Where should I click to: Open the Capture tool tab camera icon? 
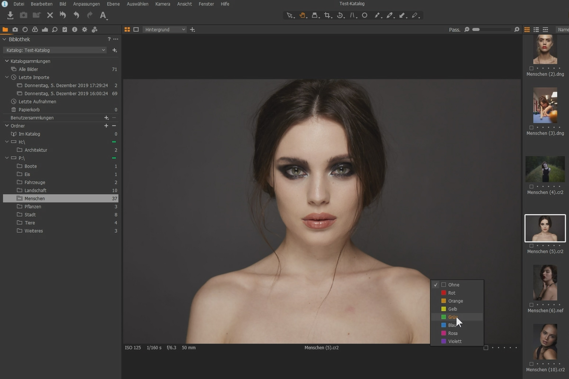(x=15, y=29)
